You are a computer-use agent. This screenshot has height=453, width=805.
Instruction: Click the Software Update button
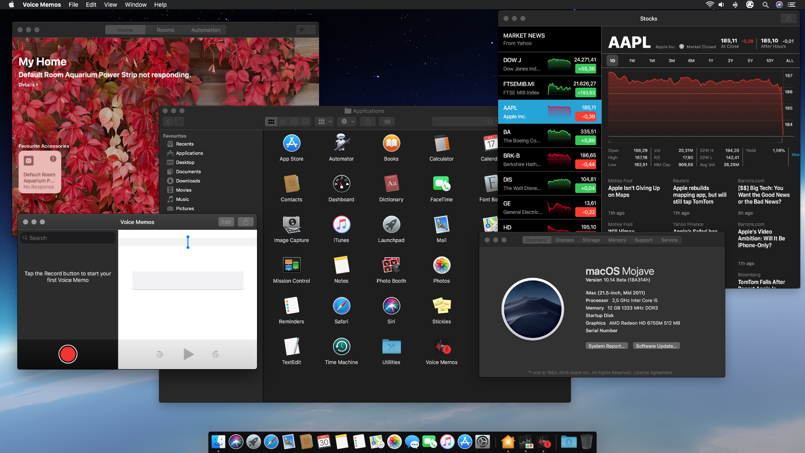[656, 346]
